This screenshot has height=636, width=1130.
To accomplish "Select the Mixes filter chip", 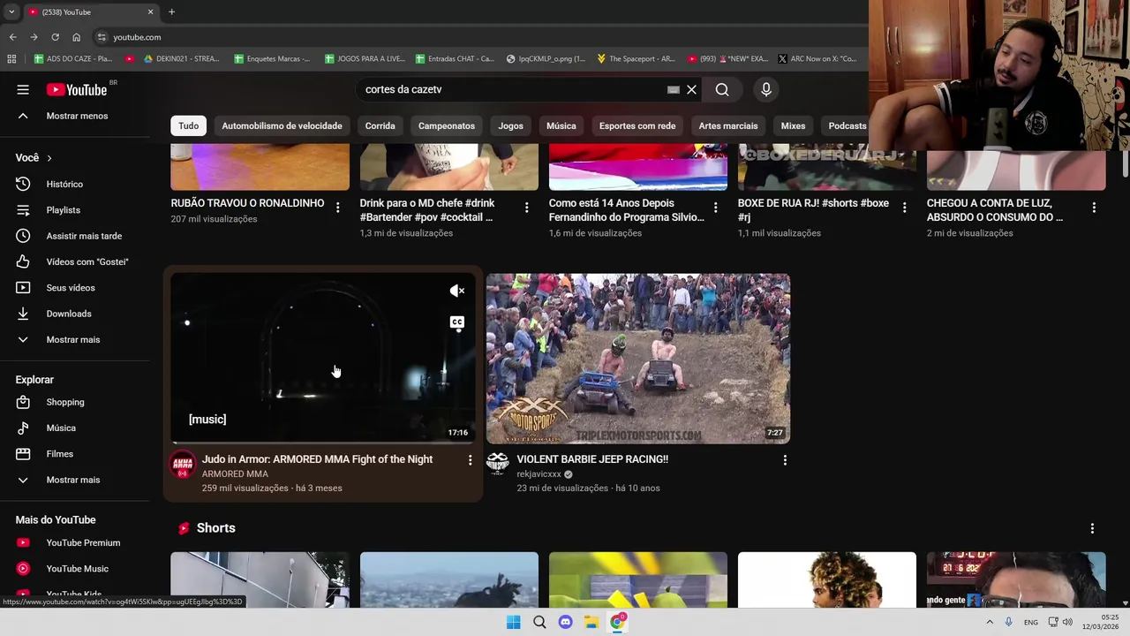I will click(x=793, y=125).
